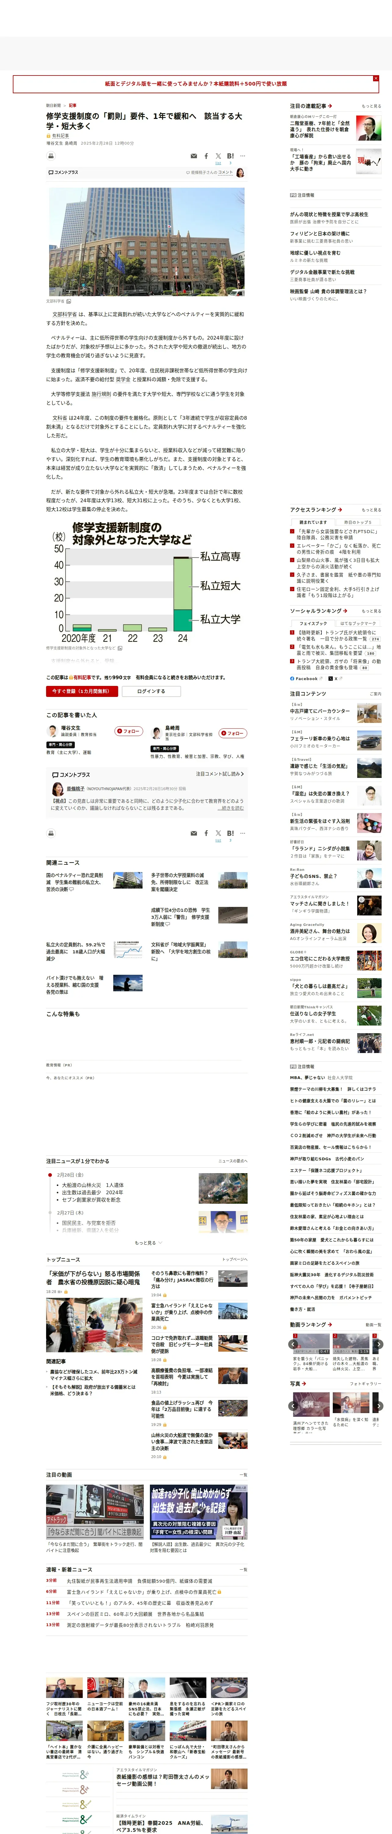This screenshot has width=392, height=1834.
Task: Open もっと見る beside ソーシャルランキング
Action: [371, 611]
